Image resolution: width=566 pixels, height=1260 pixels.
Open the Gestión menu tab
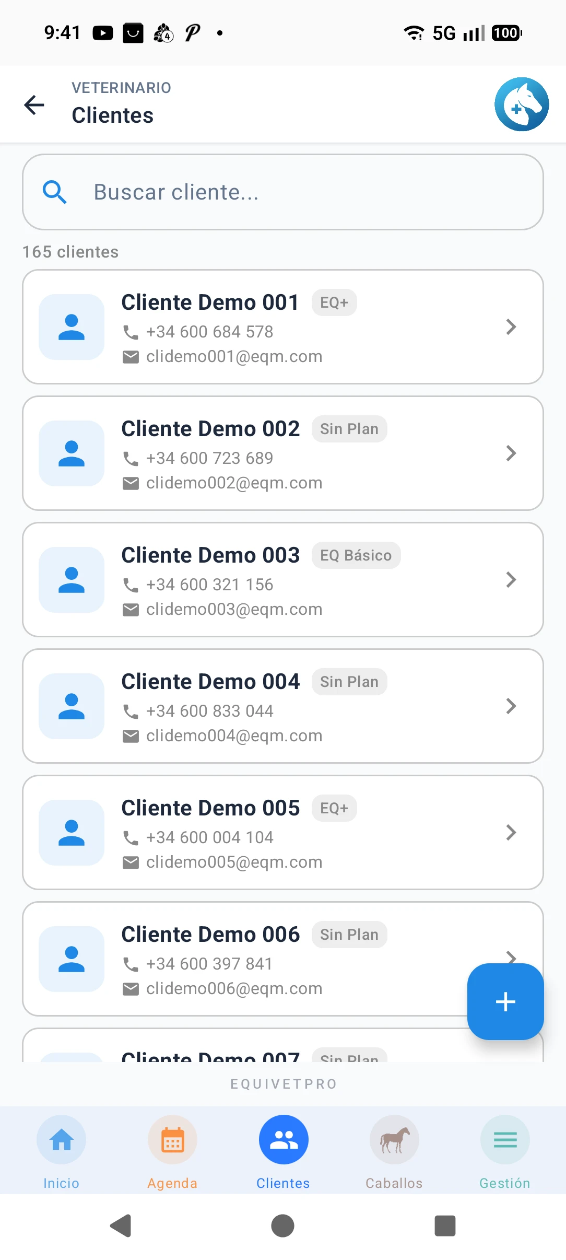click(504, 1149)
